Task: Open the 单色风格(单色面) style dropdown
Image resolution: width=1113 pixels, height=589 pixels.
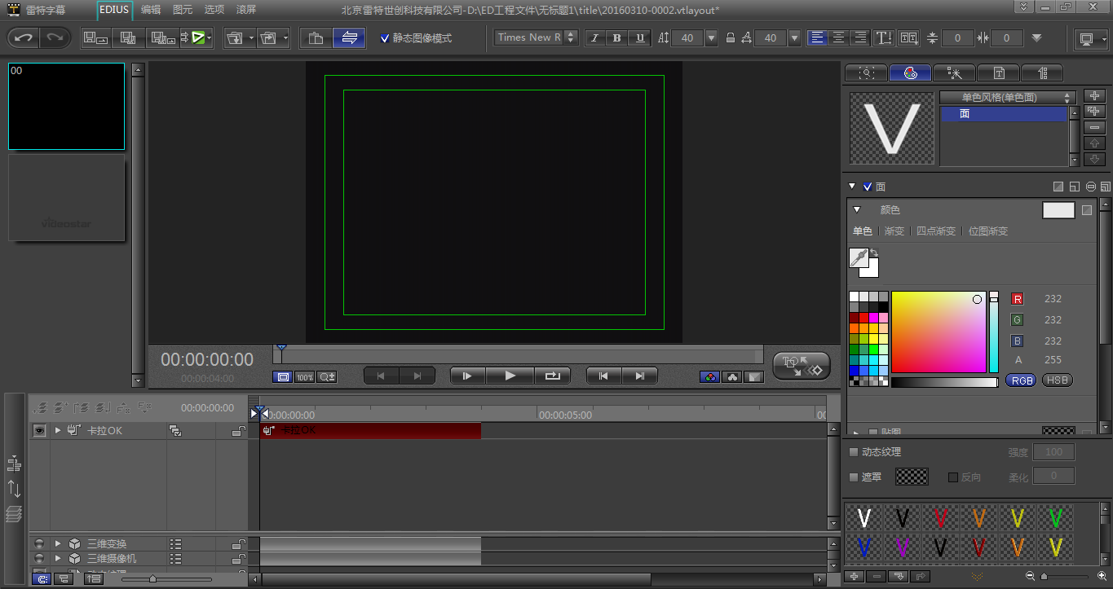Action: (1007, 97)
